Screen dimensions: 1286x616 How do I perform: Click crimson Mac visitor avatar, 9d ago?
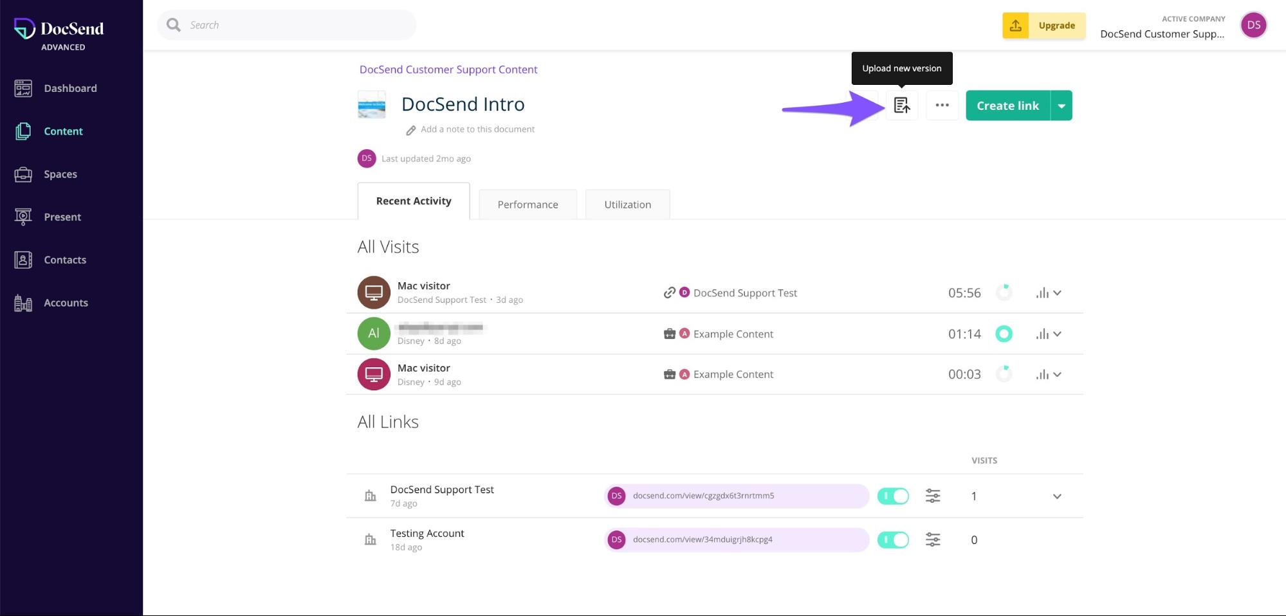coord(374,374)
